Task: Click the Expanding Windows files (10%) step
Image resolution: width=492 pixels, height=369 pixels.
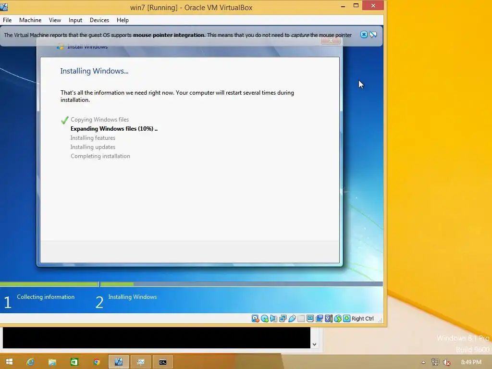Action: (114, 129)
